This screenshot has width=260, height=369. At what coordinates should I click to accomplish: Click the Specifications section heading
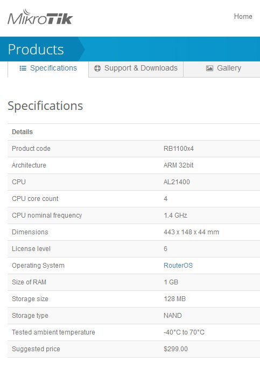click(x=45, y=106)
